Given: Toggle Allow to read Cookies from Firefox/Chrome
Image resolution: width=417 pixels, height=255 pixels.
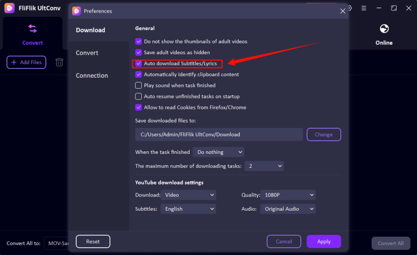Looking at the screenshot, I should coord(138,107).
